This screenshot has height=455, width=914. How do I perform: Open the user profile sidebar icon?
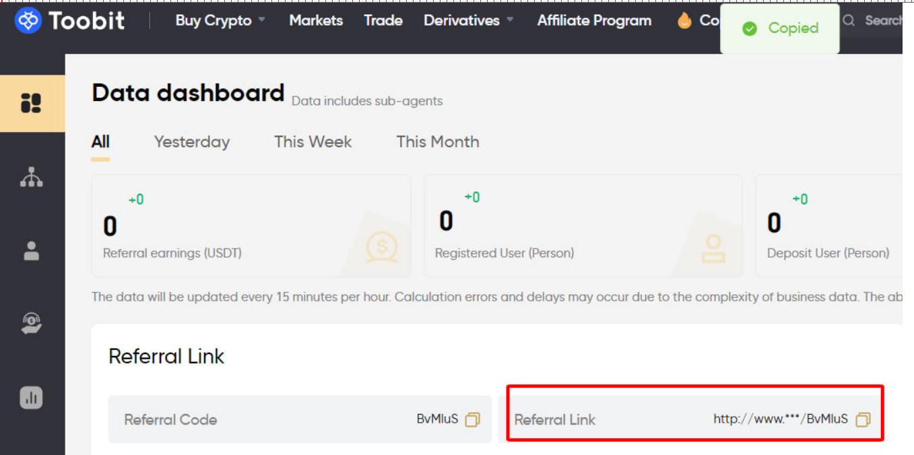(31, 250)
